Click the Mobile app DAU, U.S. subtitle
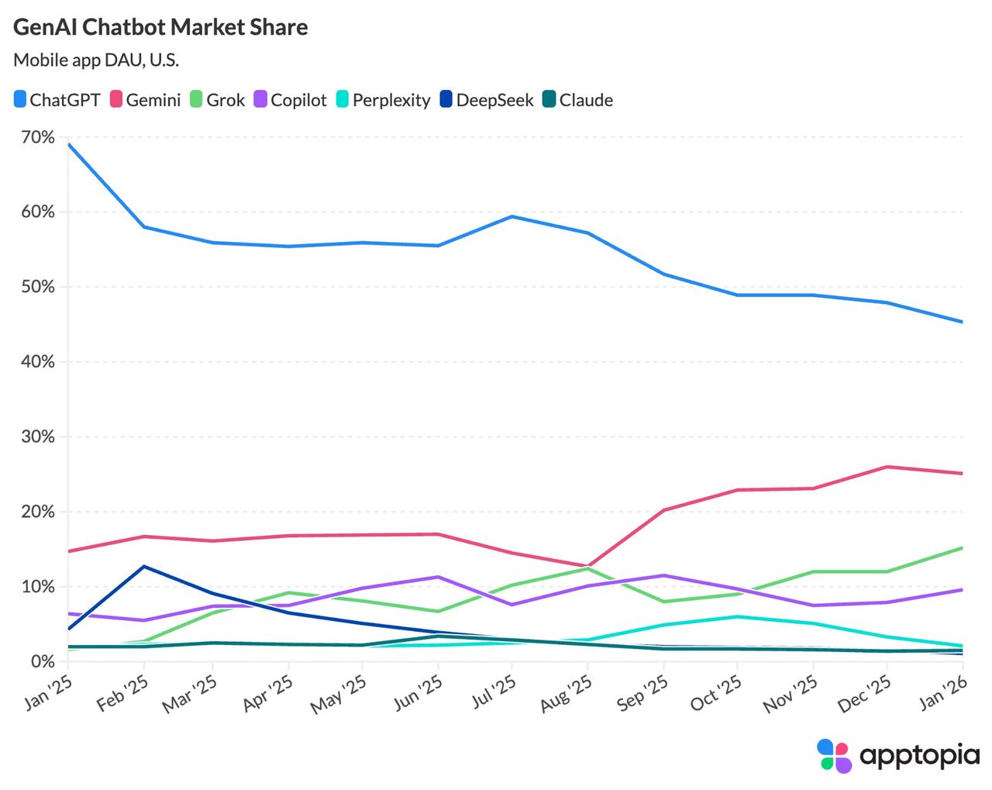The height and width of the screenshot is (790, 992). pos(96,60)
